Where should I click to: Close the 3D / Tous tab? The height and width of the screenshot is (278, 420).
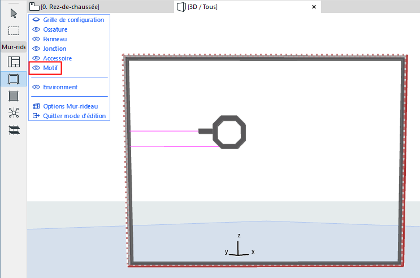(x=314, y=7)
